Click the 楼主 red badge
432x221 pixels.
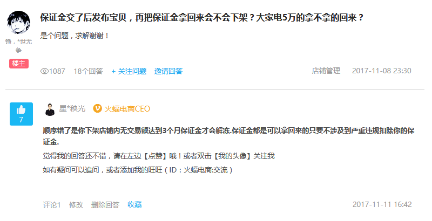19,64
